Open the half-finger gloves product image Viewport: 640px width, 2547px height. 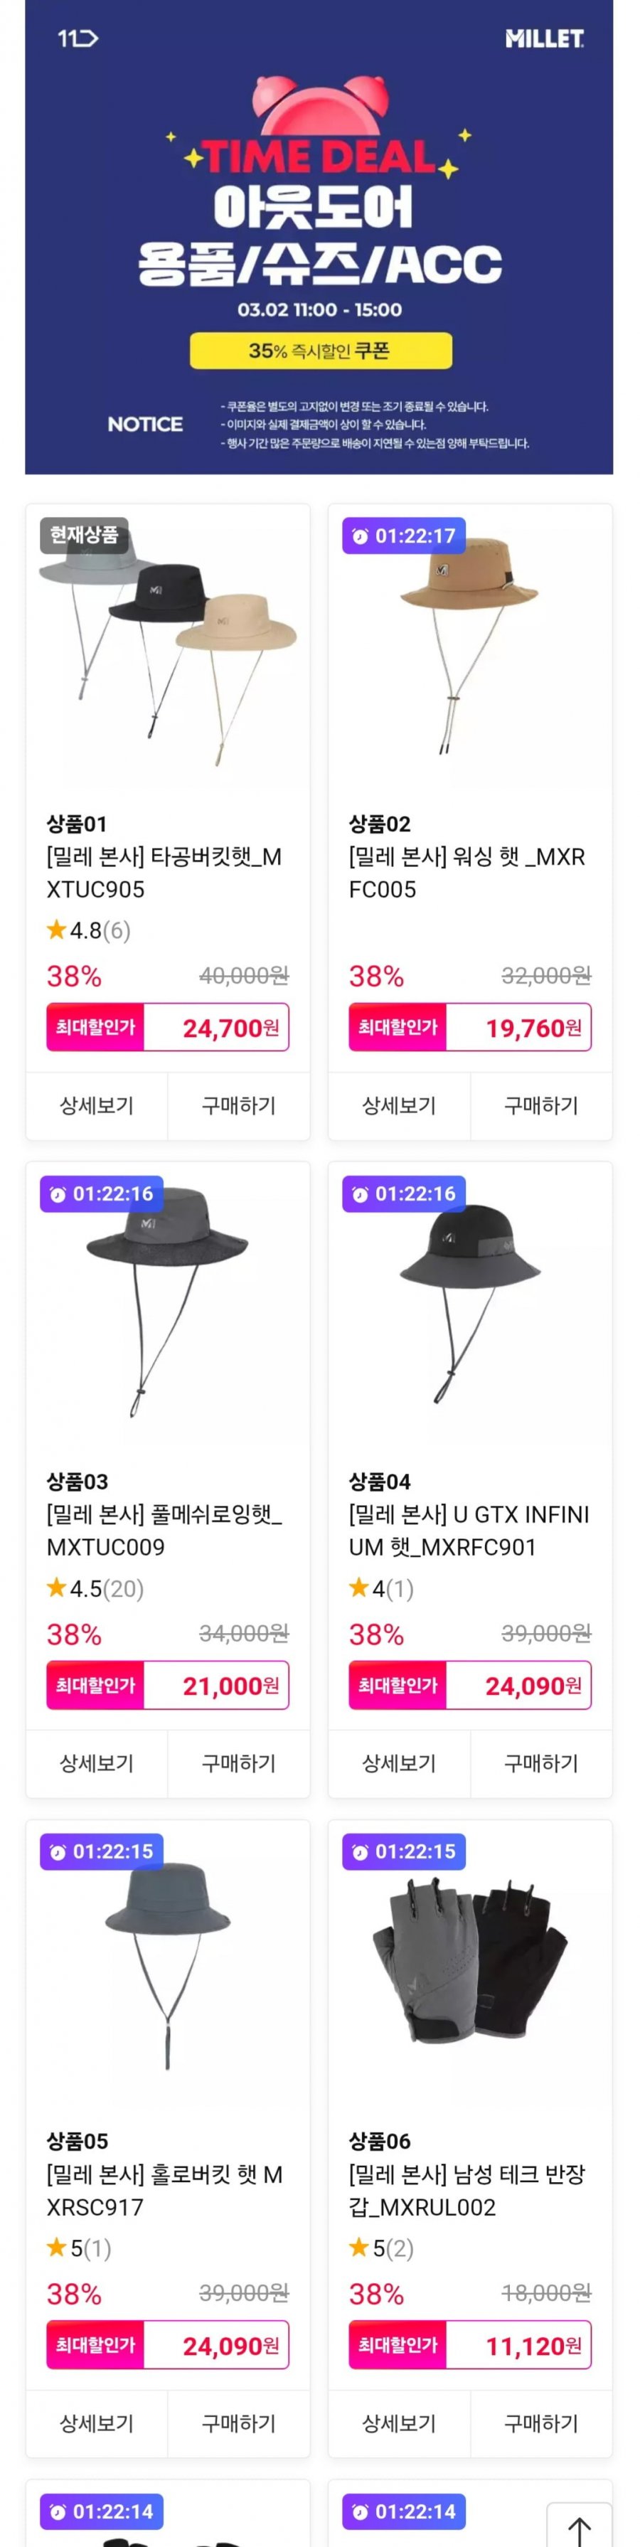point(469,1962)
